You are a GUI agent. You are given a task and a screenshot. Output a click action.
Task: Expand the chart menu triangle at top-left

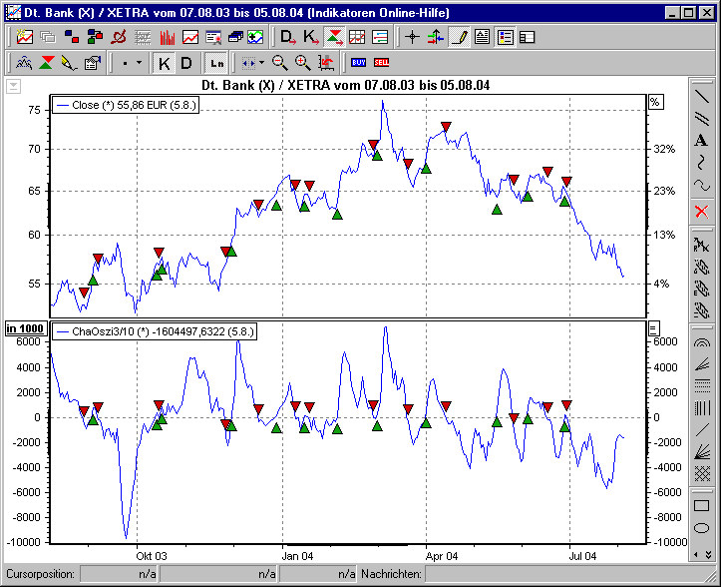pos(12,86)
